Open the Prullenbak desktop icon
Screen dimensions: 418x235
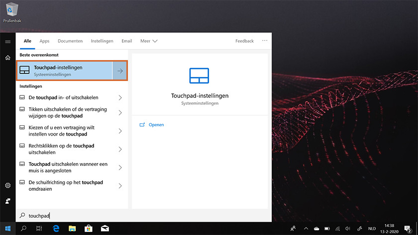(x=12, y=12)
